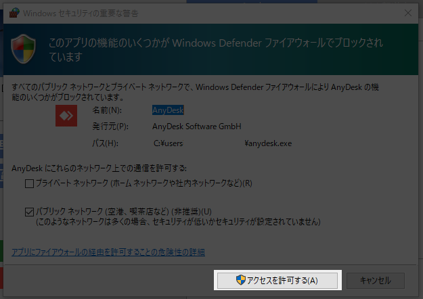Click the publisher text AnyDesk Software GmbH
Viewport: 423px width, 299px height.
click(197, 127)
